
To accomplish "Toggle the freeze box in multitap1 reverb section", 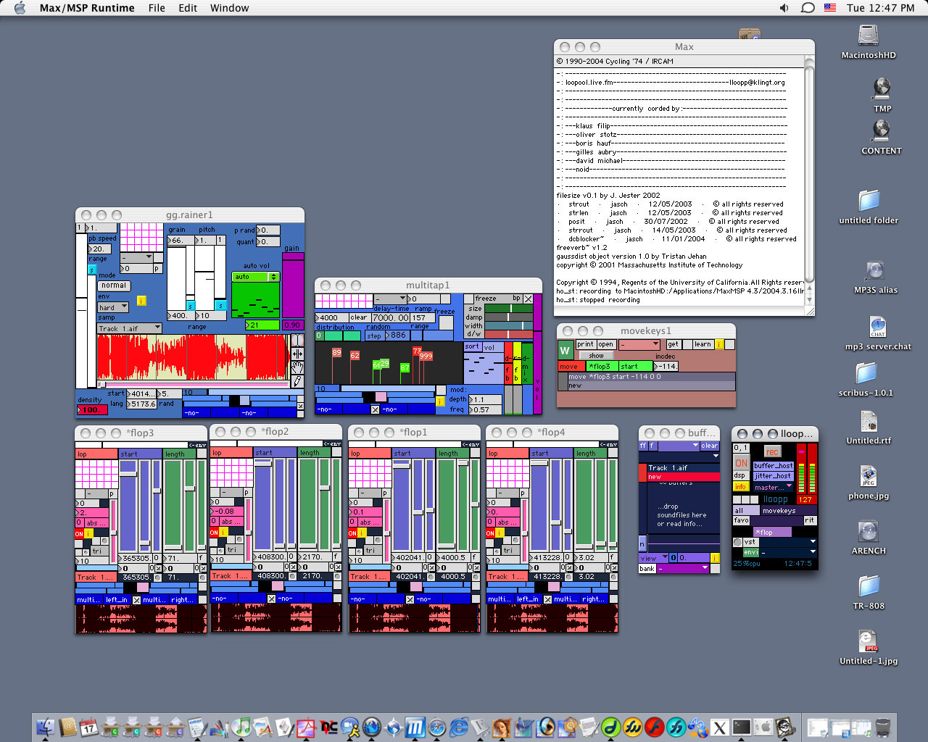I will (x=468, y=299).
